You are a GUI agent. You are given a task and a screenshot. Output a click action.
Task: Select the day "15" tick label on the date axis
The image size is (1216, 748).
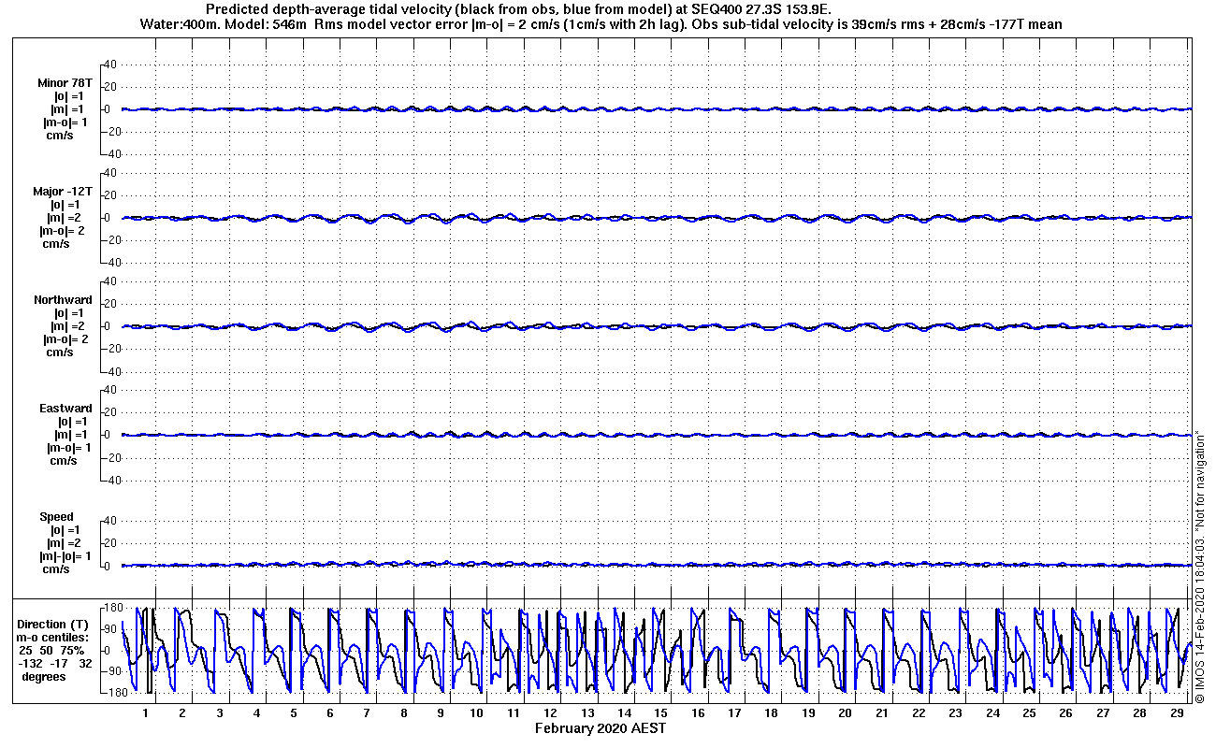click(x=661, y=713)
